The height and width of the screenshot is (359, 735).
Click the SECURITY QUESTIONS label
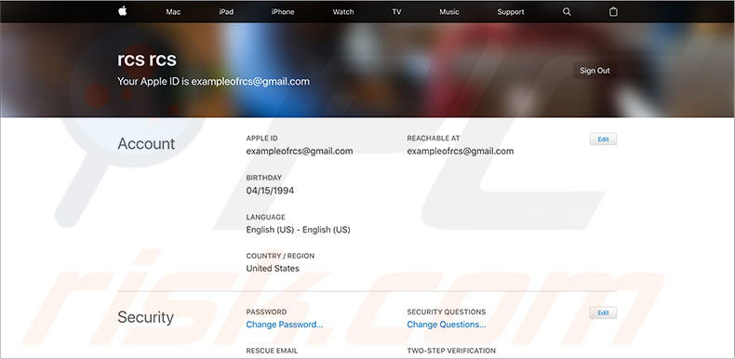(x=447, y=312)
